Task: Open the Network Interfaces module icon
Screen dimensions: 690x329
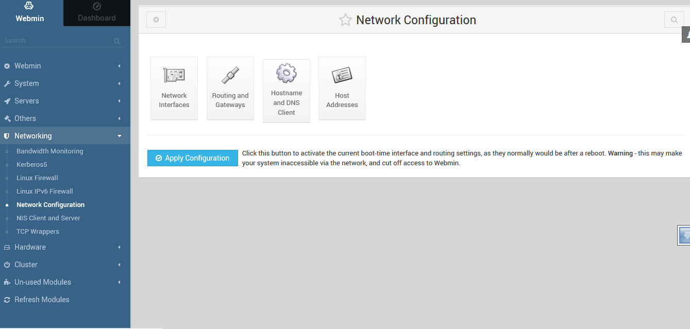Action: 174,88
